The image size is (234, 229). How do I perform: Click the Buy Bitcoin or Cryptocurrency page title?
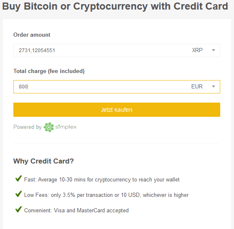[x=115, y=6]
